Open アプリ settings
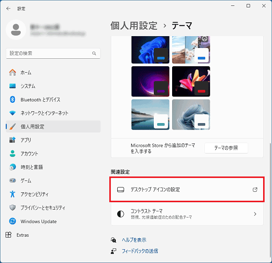Image resolution: width=272 pixels, height=263 pixels. (x=53, y=140)
